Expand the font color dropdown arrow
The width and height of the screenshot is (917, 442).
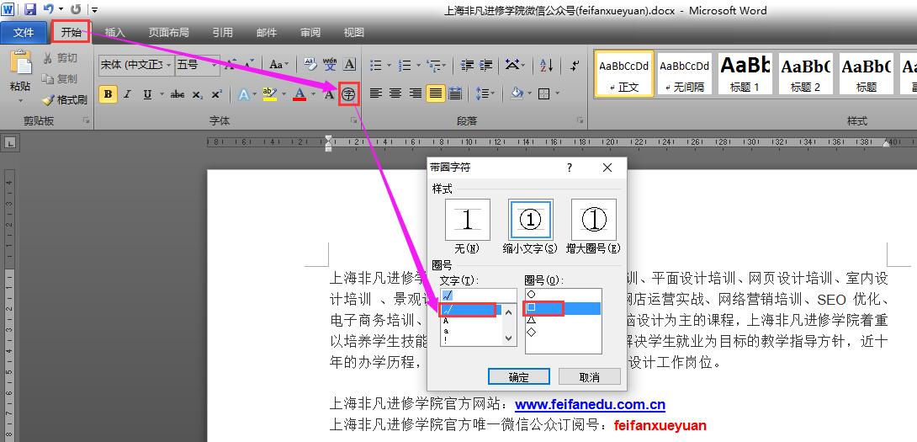click(x=313, y=94)
